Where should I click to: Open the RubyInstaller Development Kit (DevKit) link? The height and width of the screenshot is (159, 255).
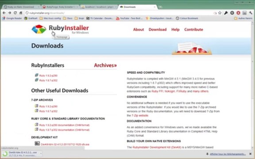pos(157,148)
